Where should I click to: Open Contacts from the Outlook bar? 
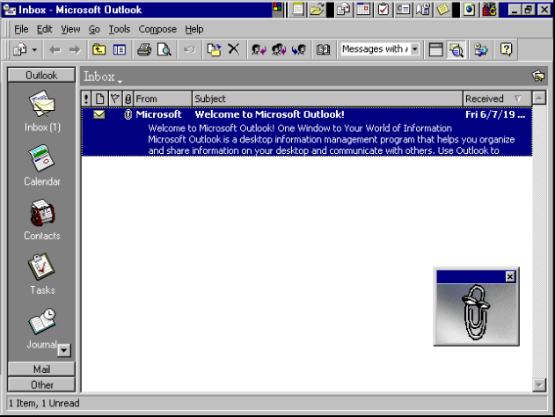pos(42,219)
